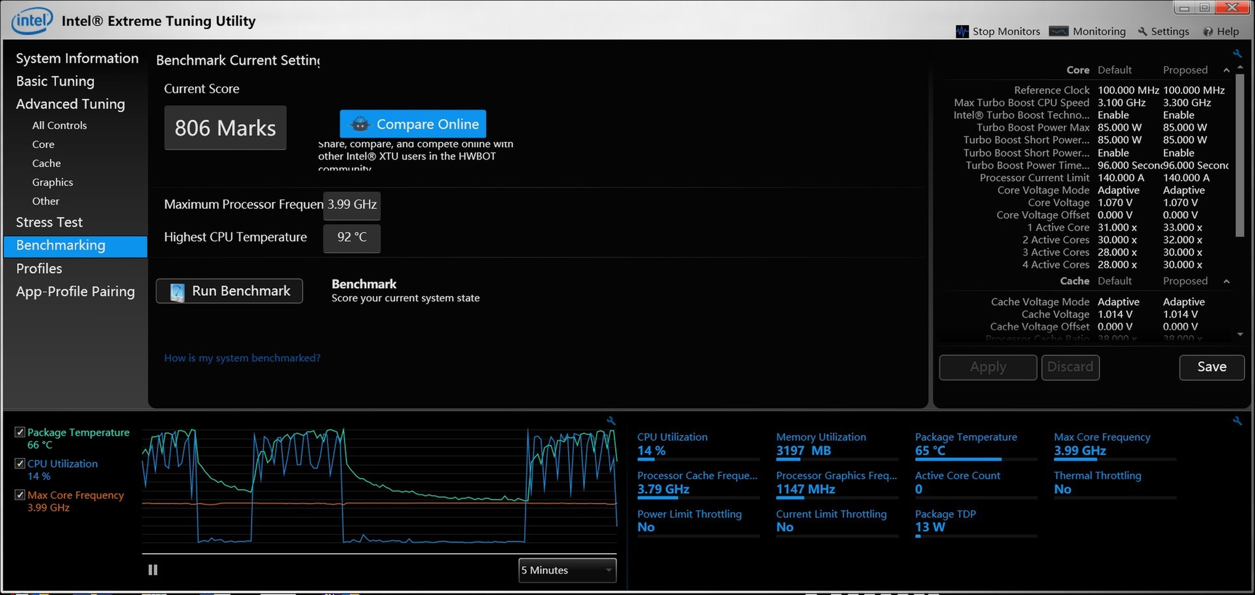The image size is (1255, 595).
Task: Click 1 Active Core proposed 33.000 x value
Action: [x=1182, y=227]
